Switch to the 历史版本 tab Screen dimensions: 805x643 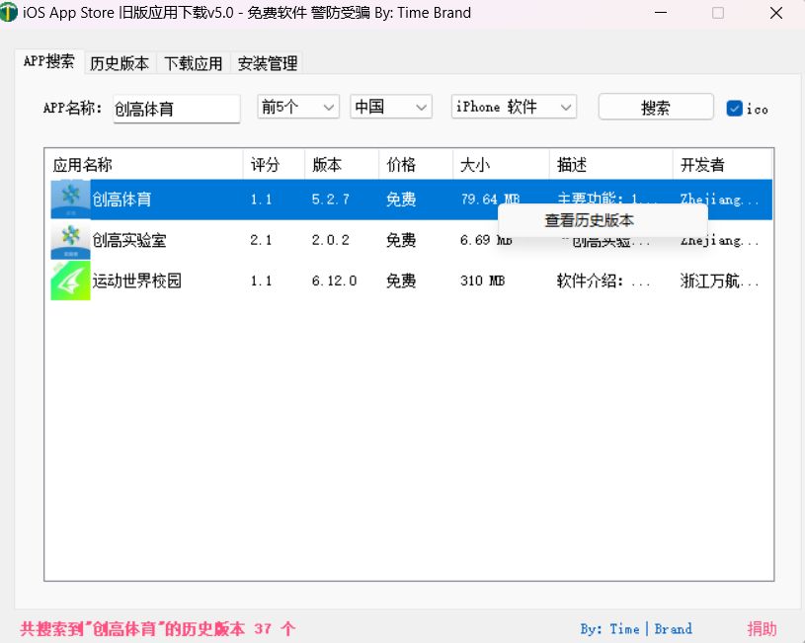point(120,63)
